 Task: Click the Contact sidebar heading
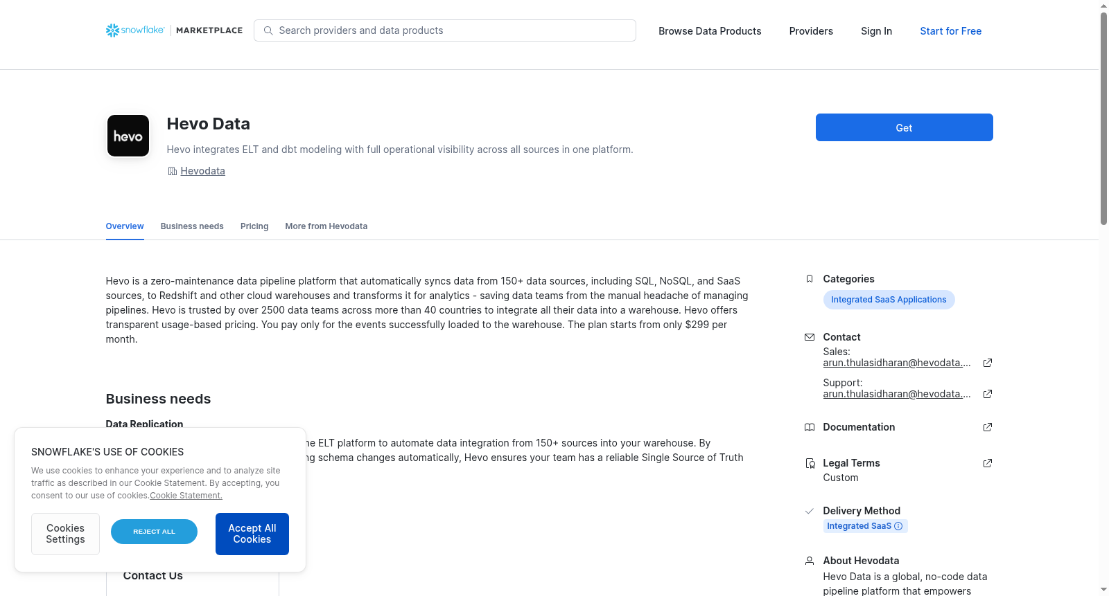click(x=841, y=337)
